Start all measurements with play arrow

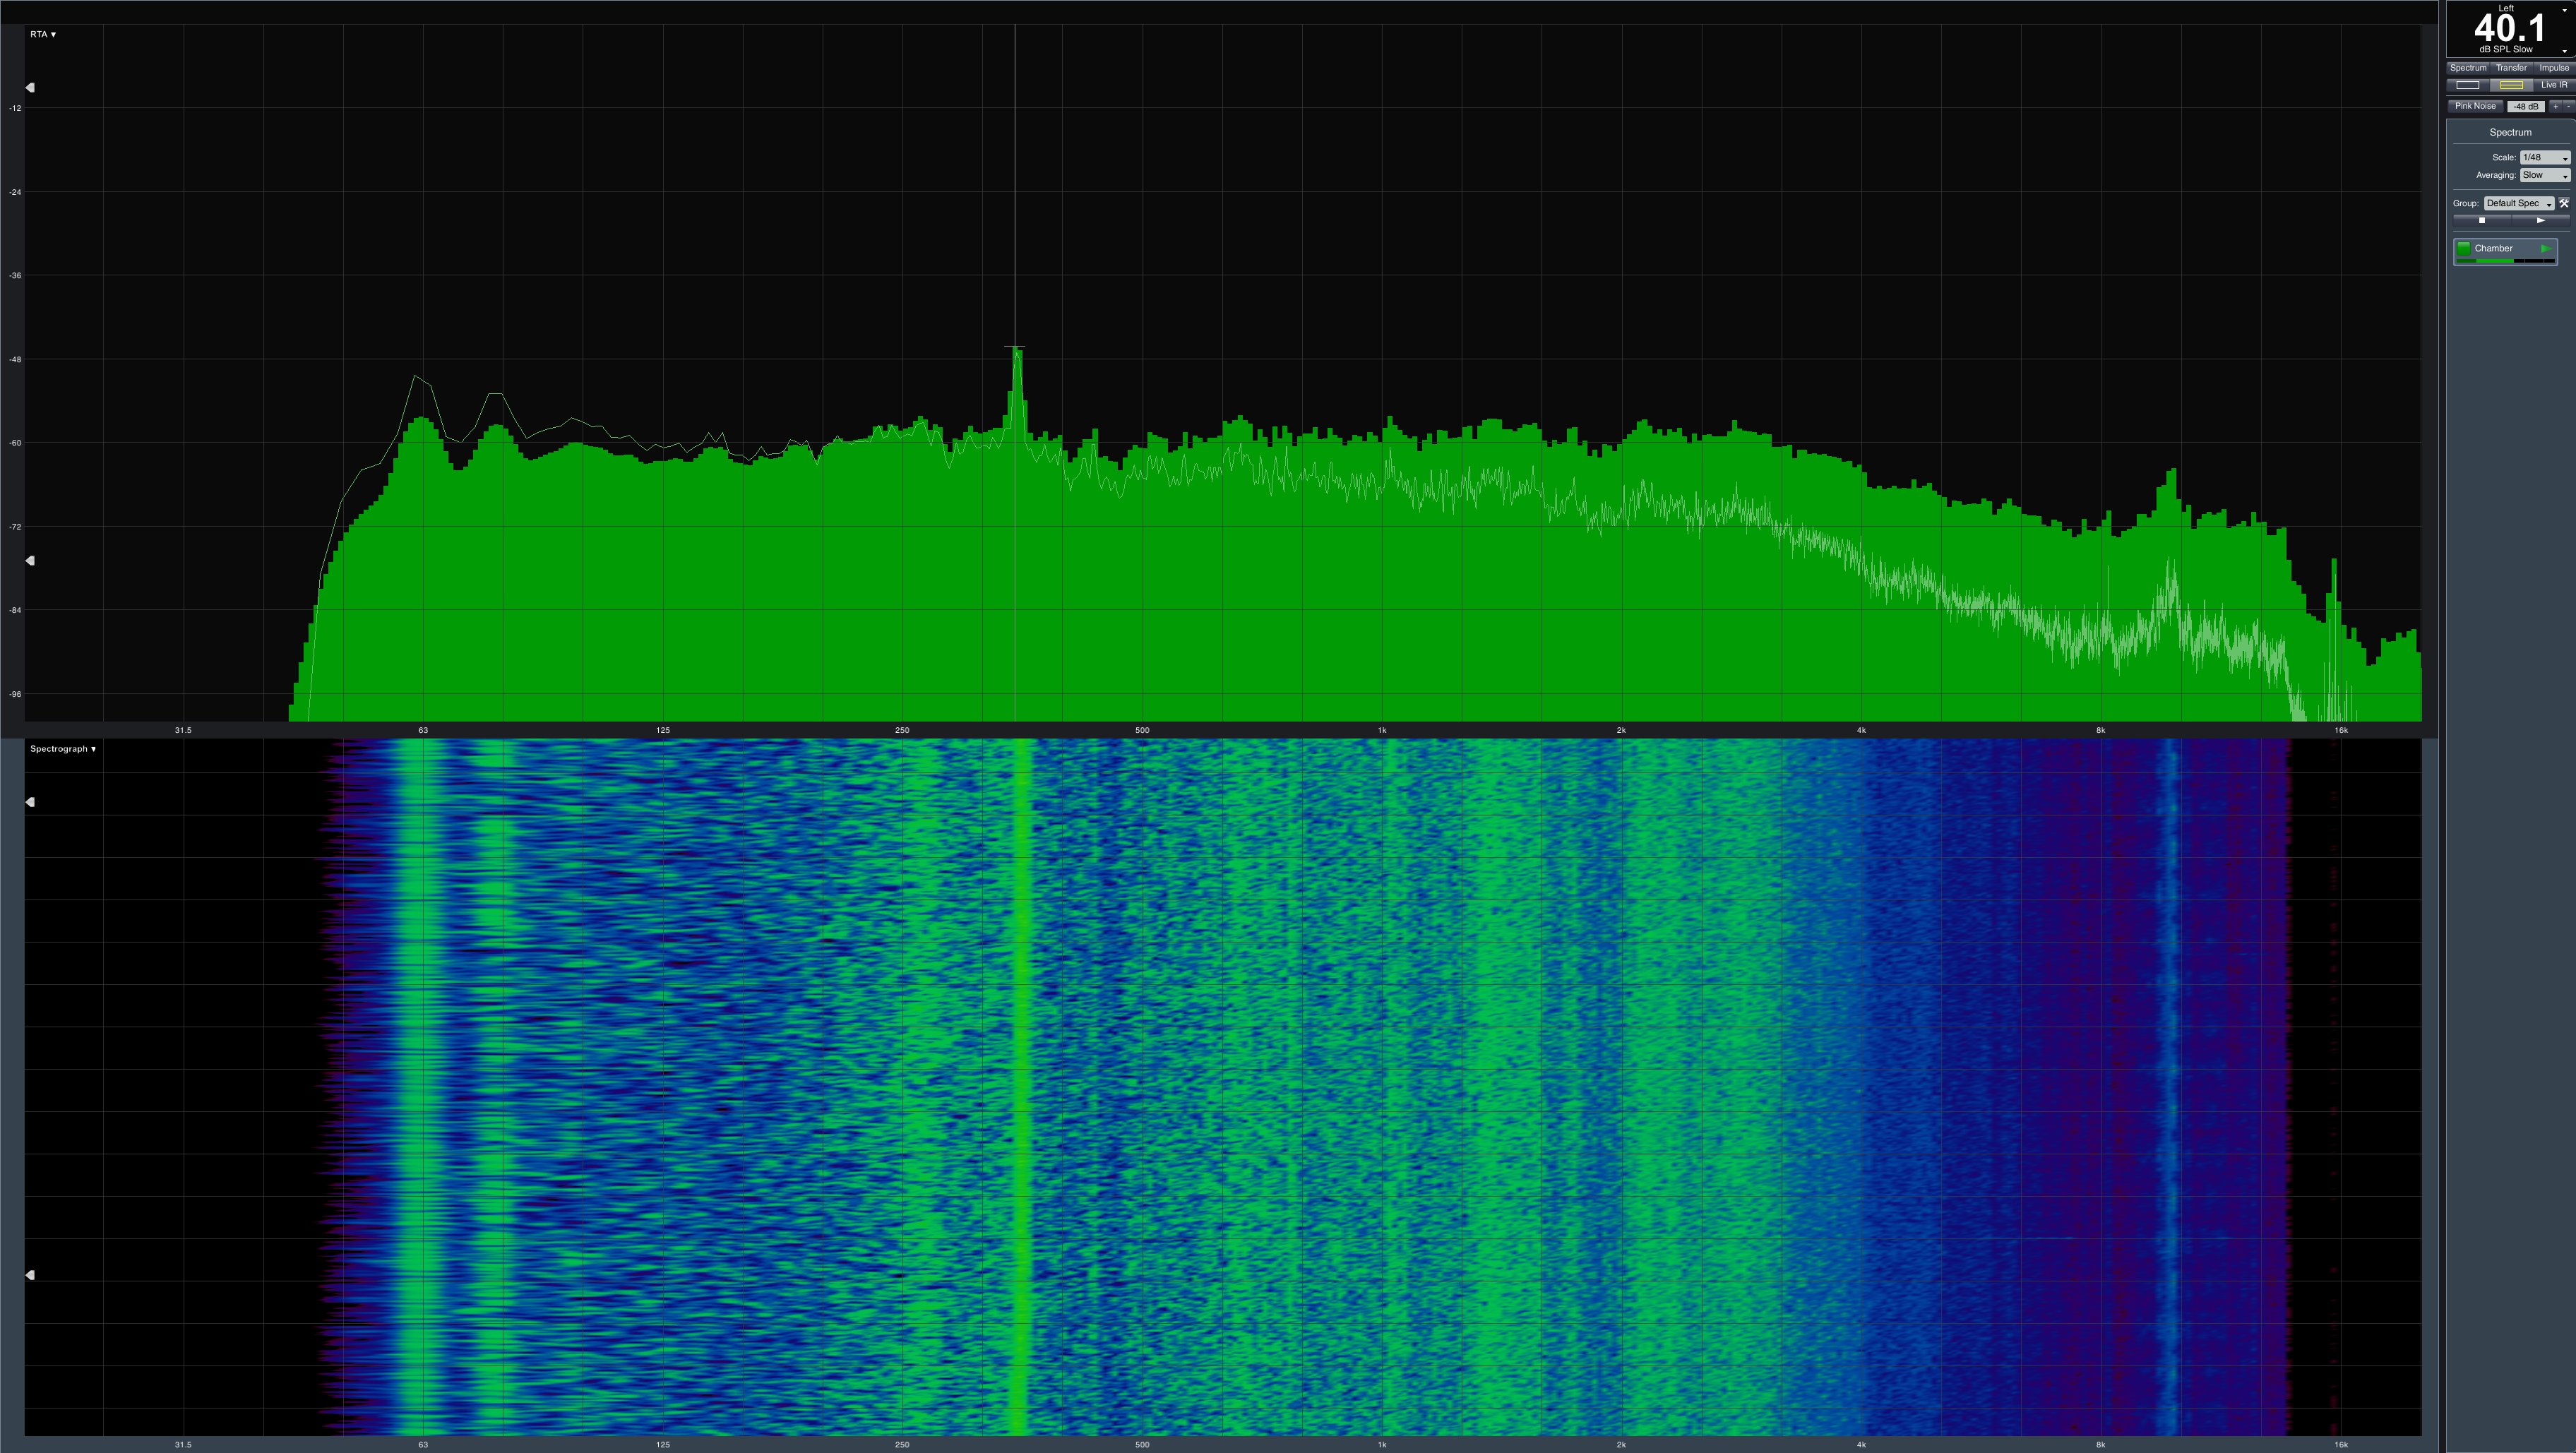[2540, 220]
